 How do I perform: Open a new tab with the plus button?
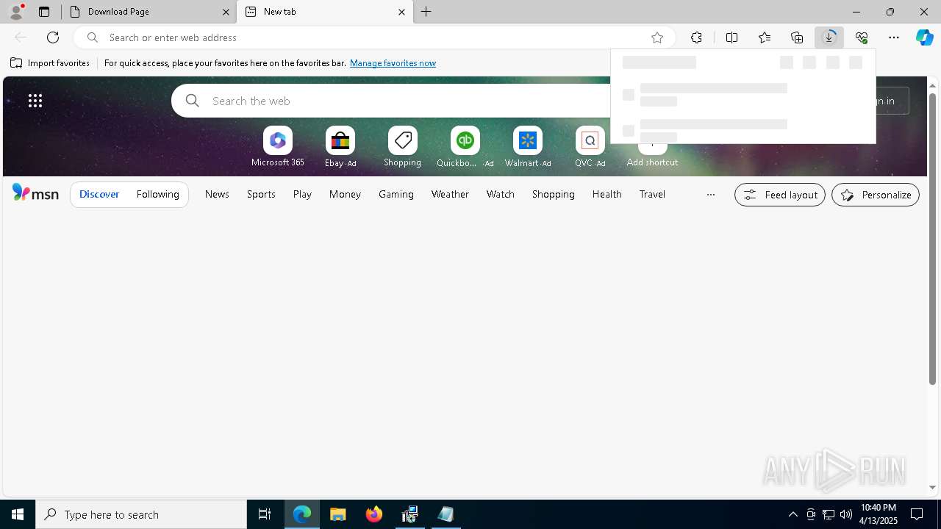pos(426,12)
